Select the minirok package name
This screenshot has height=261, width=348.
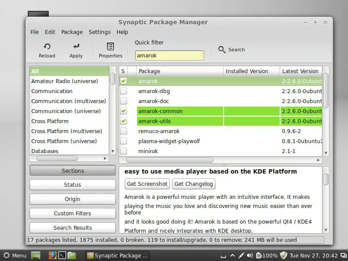148,151
